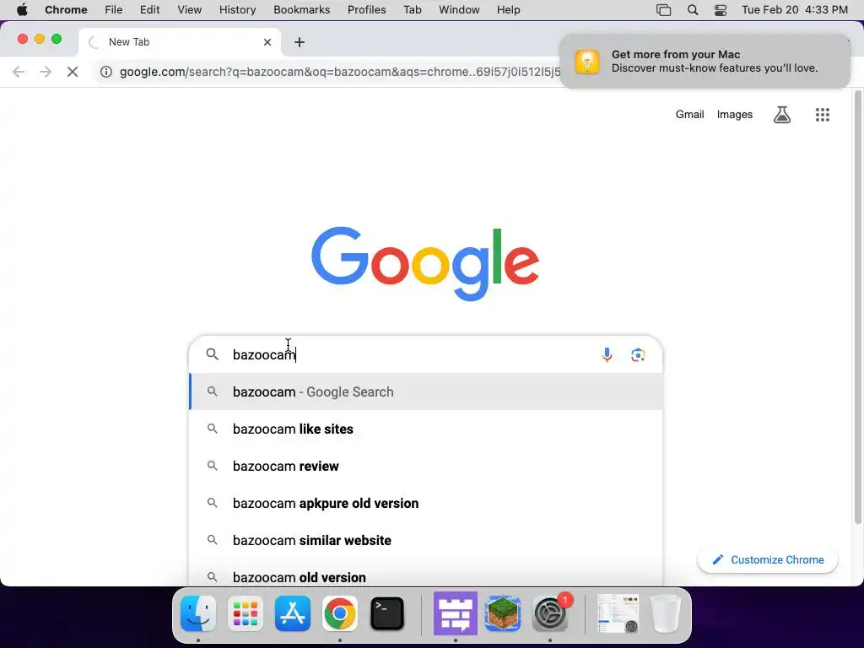Open the Help menu
Screen dimensions: 864x648
click(x=508, y=10)
